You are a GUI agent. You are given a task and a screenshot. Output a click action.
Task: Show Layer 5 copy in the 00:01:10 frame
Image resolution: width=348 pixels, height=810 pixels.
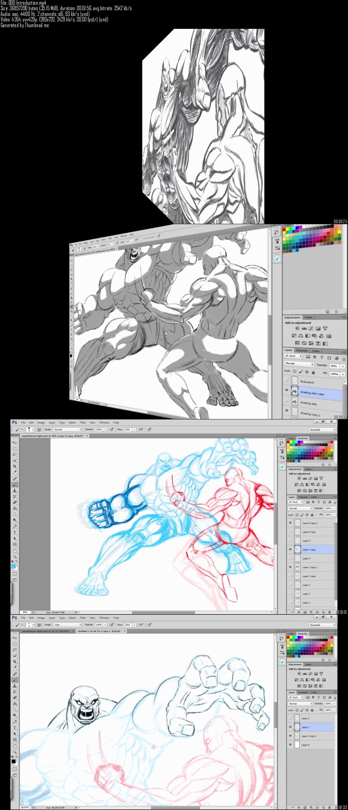tap(290, 532)
